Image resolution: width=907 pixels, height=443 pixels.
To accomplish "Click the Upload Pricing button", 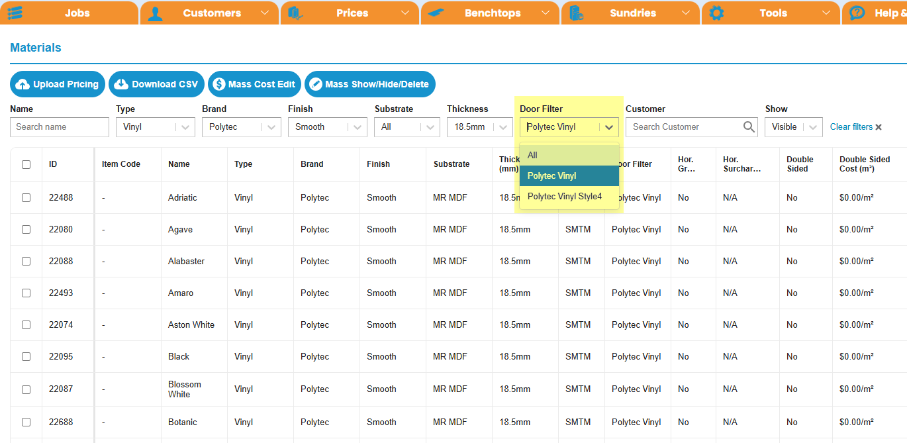I will [x=58, y=84].
